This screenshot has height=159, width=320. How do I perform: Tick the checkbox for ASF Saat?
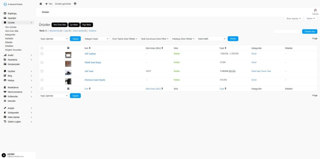pos(42,71)
